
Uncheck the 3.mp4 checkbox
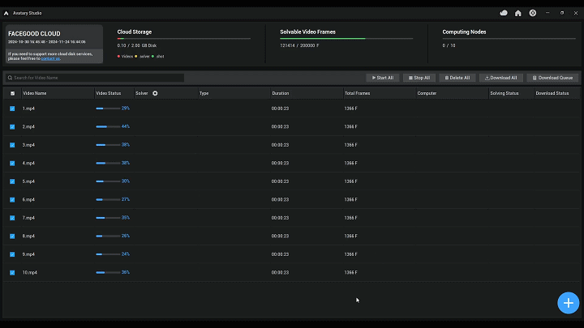pyautogui.click(x=12, y=145)
